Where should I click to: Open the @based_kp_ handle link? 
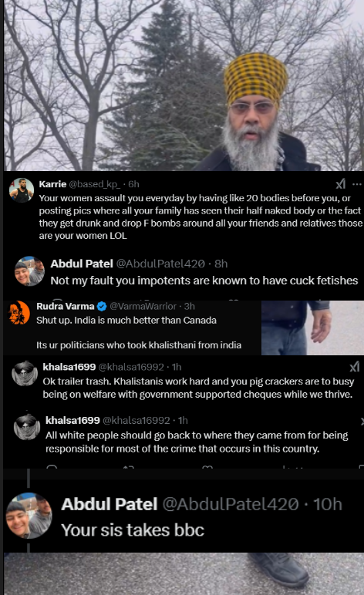(95, 184)
